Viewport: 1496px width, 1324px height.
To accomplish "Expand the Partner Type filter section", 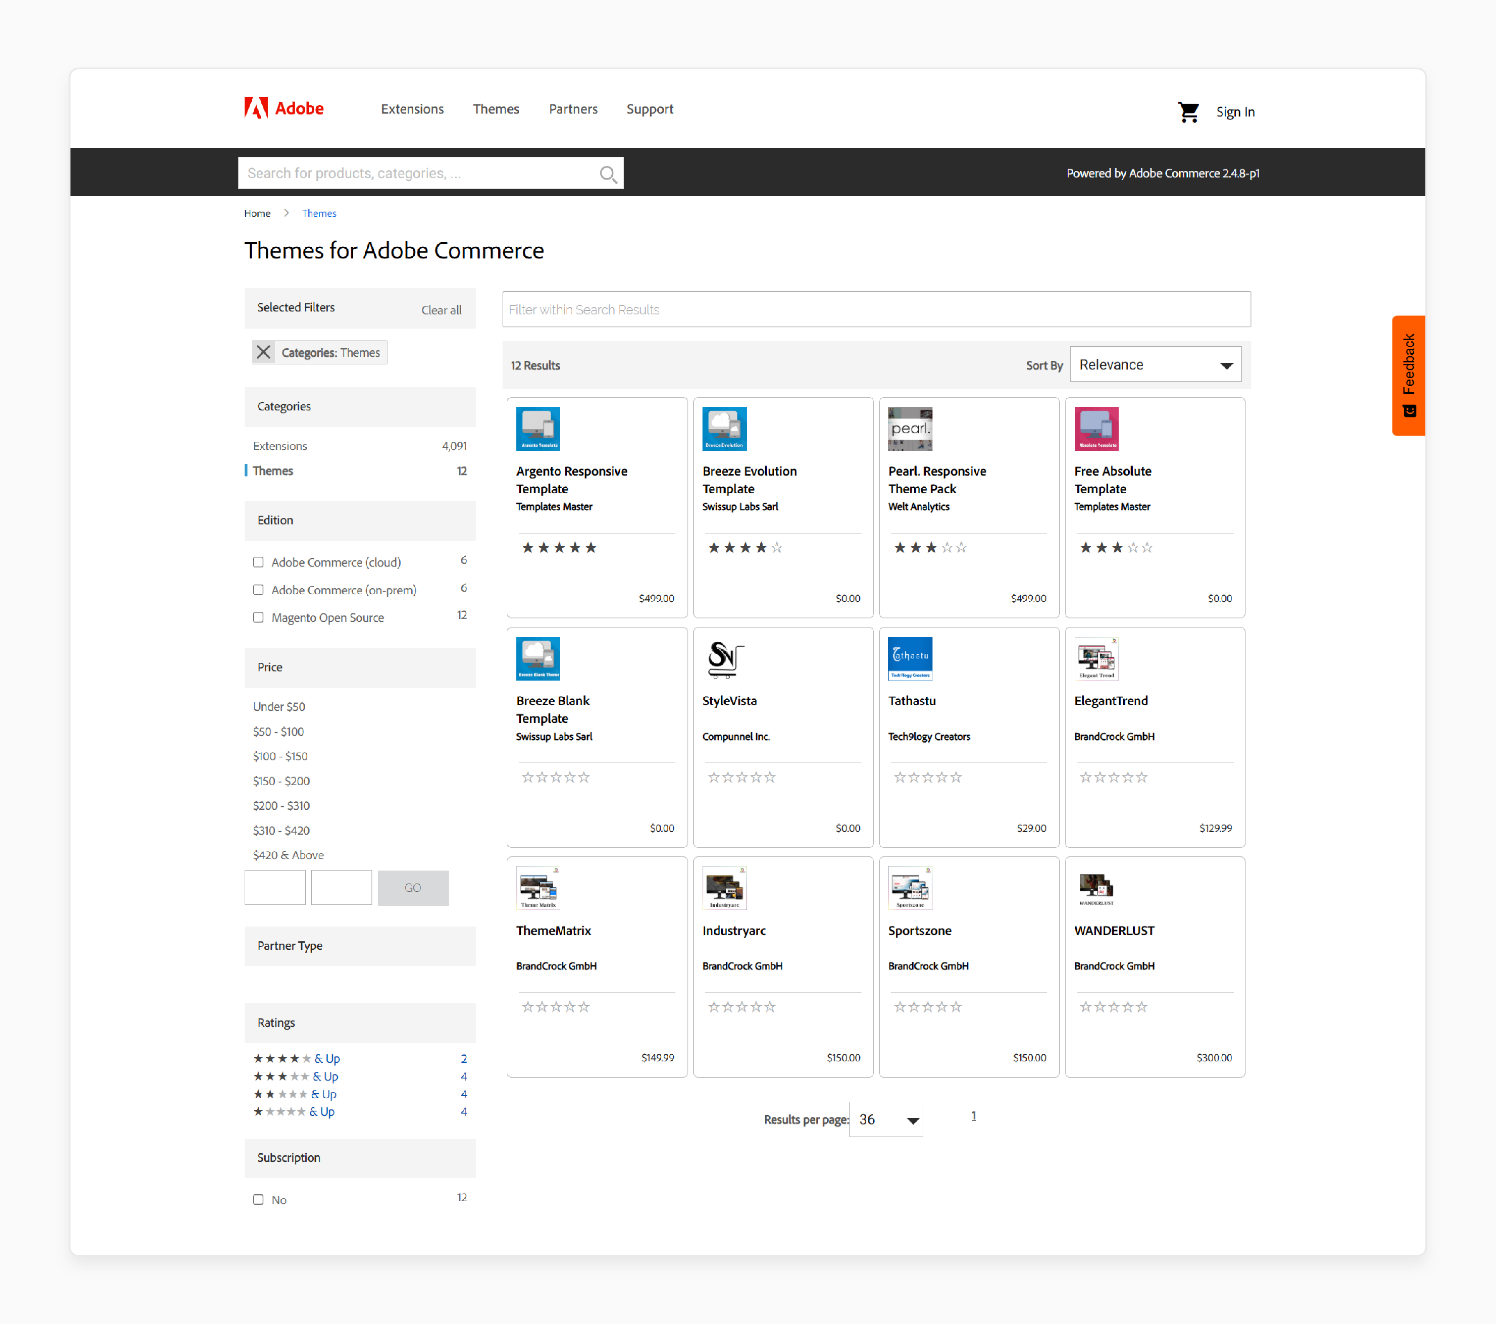I will [360, 945].
